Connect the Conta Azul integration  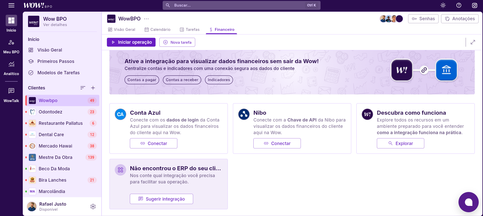pyautogui.click(x=153, y=143)
